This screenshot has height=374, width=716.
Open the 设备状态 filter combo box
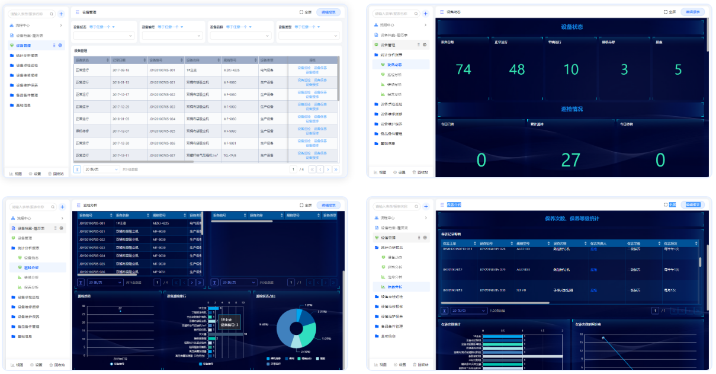pyautogui.click(x=104, y=36)
